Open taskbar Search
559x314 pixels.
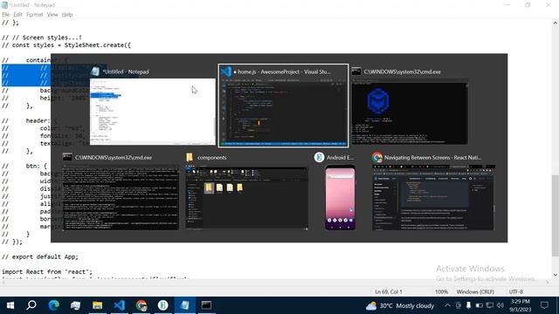click(x=31, y=305)
